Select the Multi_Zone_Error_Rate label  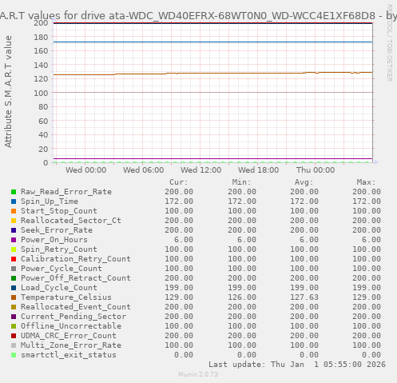click(71, 345)
